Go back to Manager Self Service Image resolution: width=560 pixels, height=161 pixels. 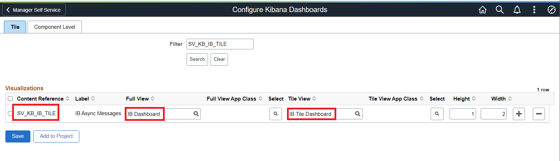pyautogui.click(x=34, y=10)
